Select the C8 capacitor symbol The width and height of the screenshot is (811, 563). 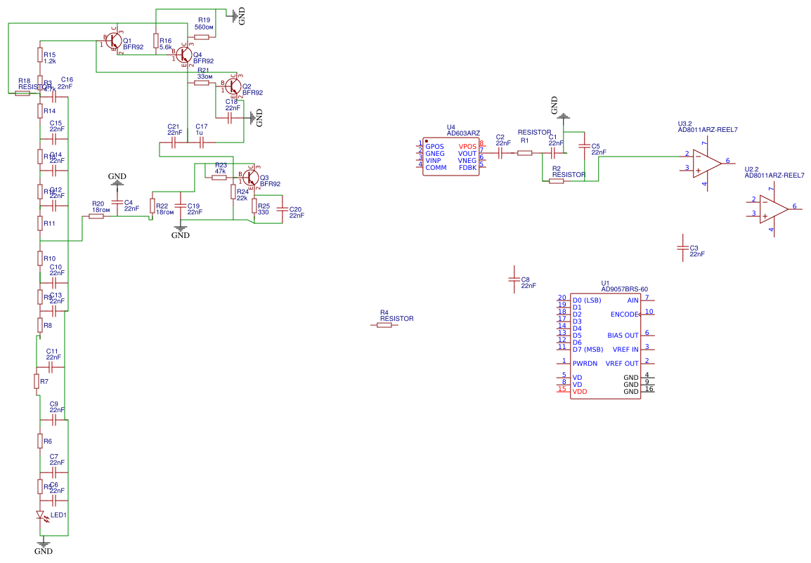[514, 279]
